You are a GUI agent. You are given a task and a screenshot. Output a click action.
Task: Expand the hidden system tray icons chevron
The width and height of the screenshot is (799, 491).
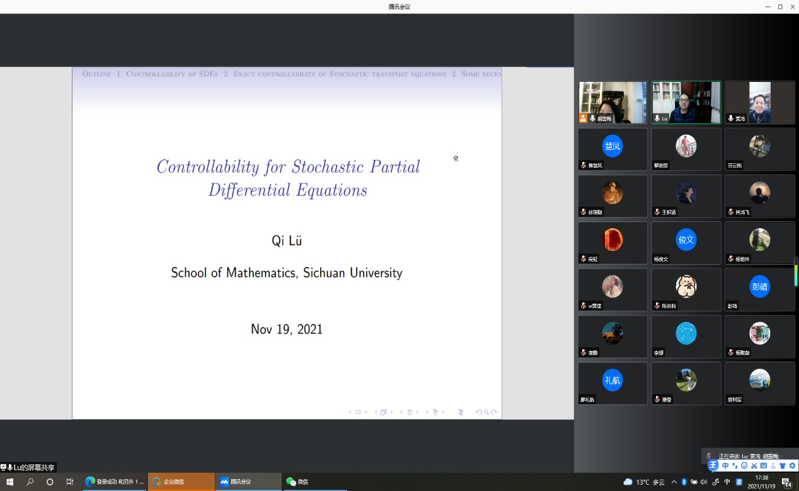[x=674, y=482]
